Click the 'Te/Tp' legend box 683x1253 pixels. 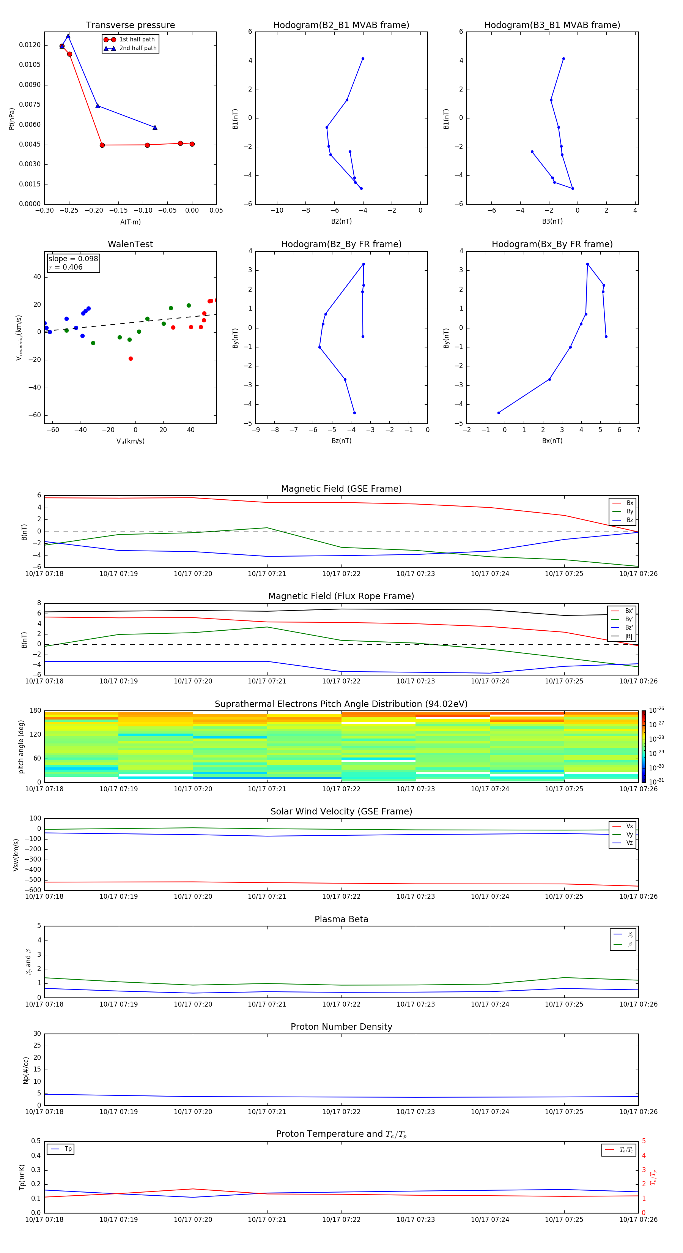[x=619, y=1150]
